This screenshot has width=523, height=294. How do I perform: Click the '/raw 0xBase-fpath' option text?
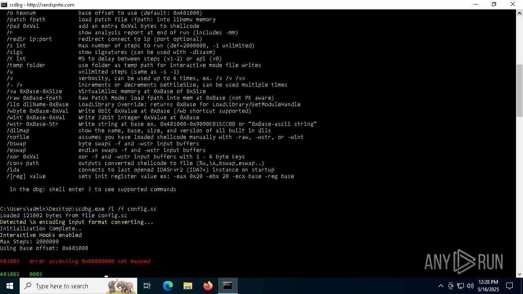[x=34, y=98]
